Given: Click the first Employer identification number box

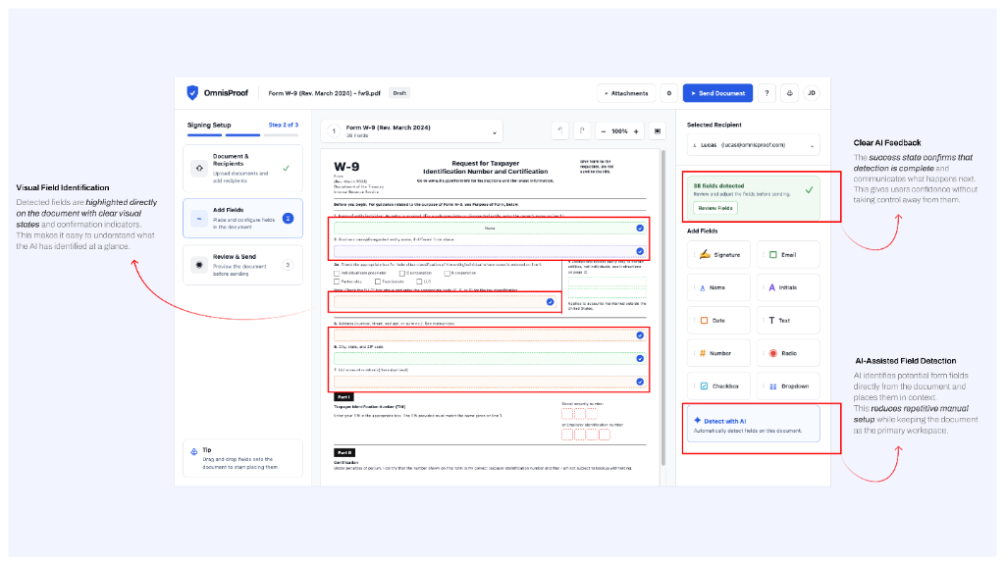Looking at the screenshot, I should click(x=567, y=435).
